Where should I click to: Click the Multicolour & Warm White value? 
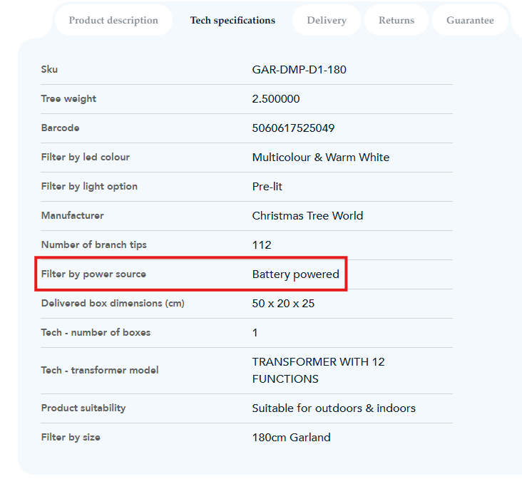coord(320,158)
